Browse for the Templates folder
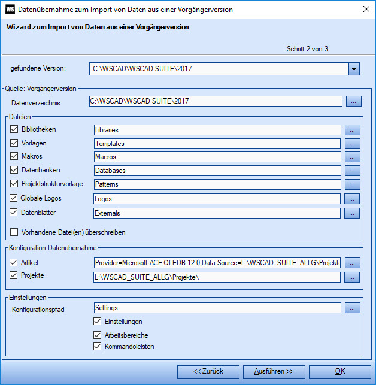376x385 pixels. point(353,144)
